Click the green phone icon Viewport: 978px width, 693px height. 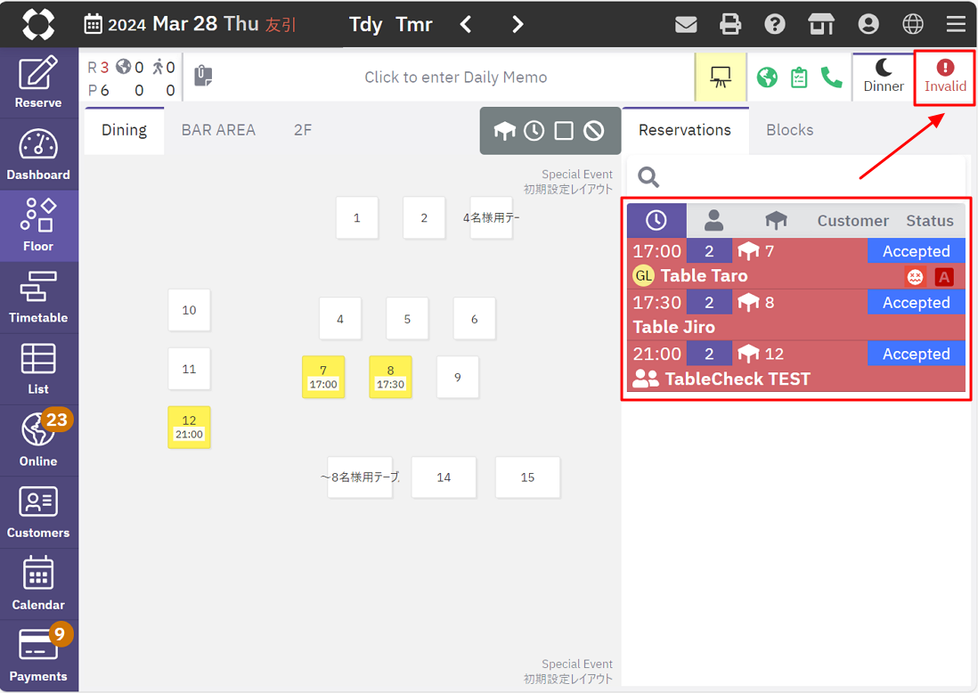click(832, 77)
